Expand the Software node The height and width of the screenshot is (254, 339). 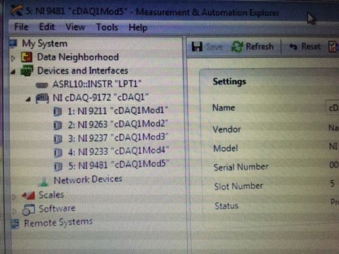pyautogui.click(x=14, y=211)
